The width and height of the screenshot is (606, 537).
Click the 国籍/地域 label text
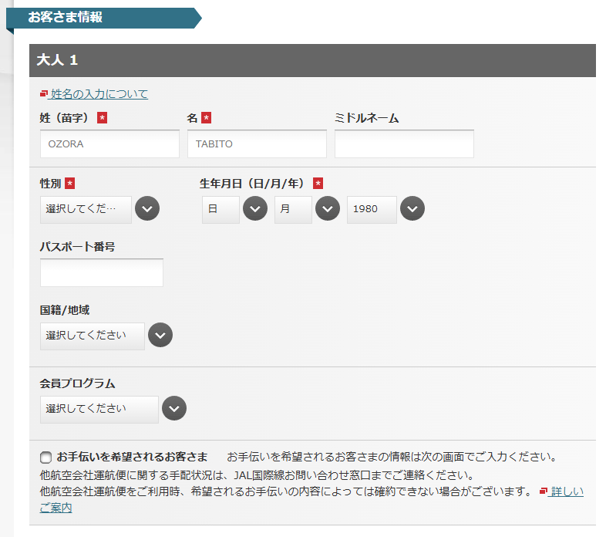(x=65, y=310)
